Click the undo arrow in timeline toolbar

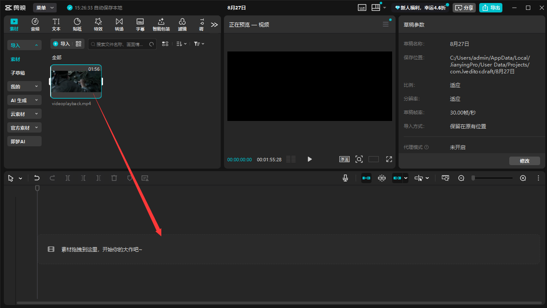click(37, 178)
